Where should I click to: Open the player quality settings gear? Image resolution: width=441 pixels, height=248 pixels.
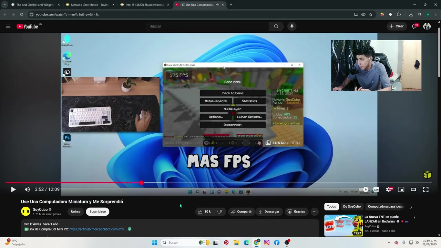389,189
